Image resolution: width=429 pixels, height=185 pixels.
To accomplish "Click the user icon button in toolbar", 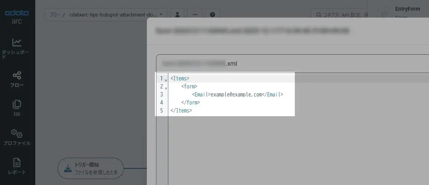I will 177,15.
